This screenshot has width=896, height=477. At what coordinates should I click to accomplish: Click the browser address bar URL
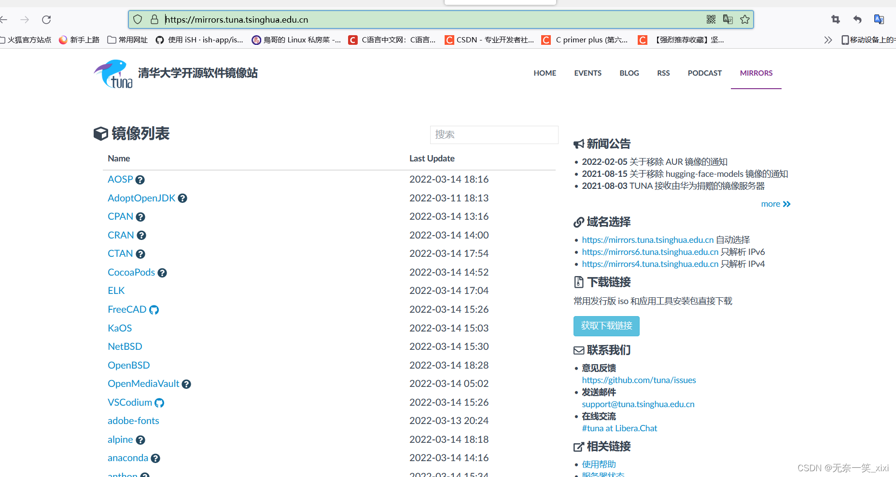click(237, 20)
